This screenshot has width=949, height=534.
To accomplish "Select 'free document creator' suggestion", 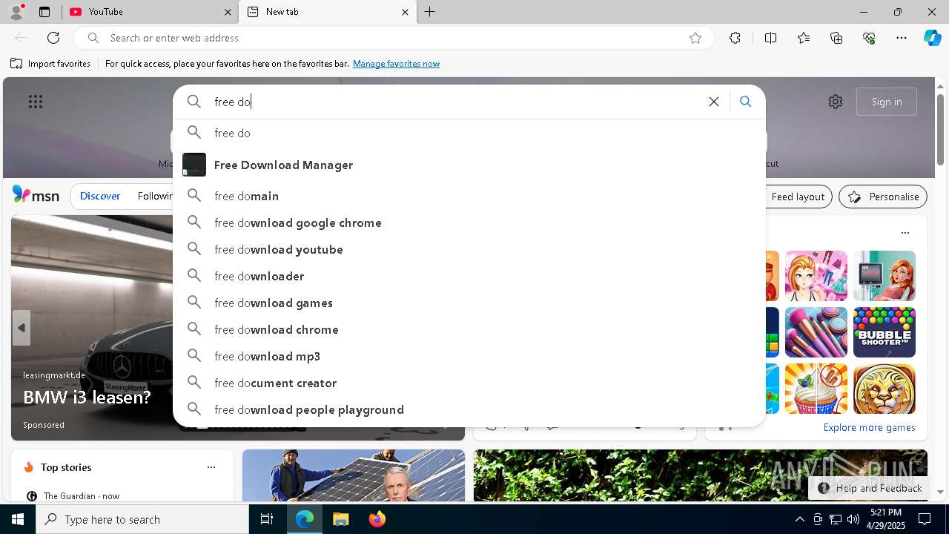I will click(x=469, y=383).
